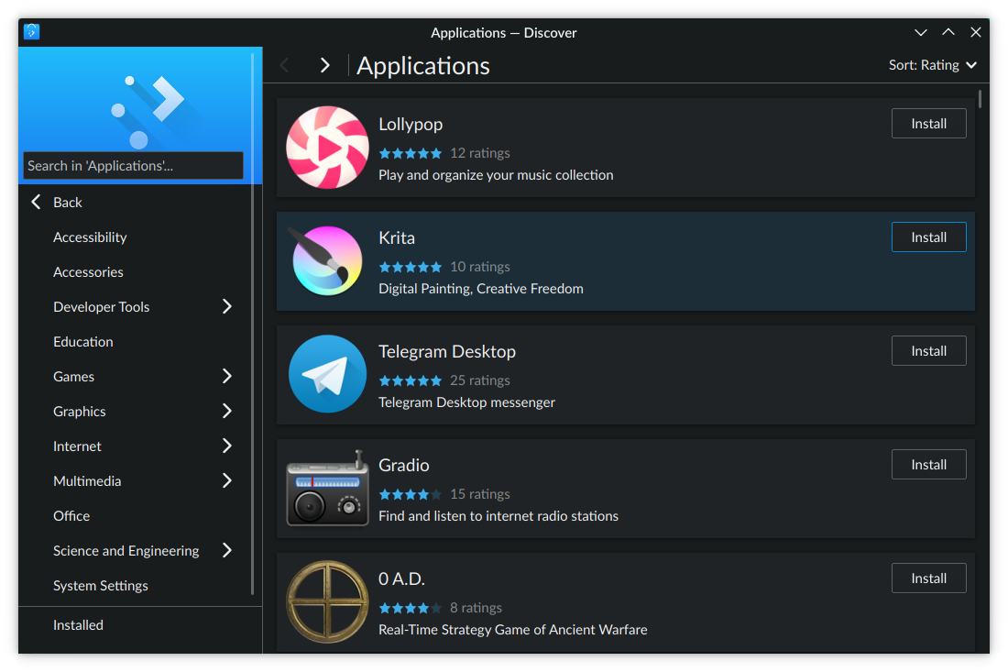Click the Lollypop app title
1008x672 pixels.
(x=411, y=124)
